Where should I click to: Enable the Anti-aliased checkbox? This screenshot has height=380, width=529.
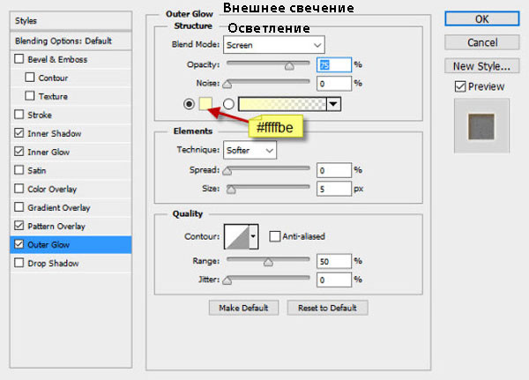pyautogui.click(x=274, y=236)
